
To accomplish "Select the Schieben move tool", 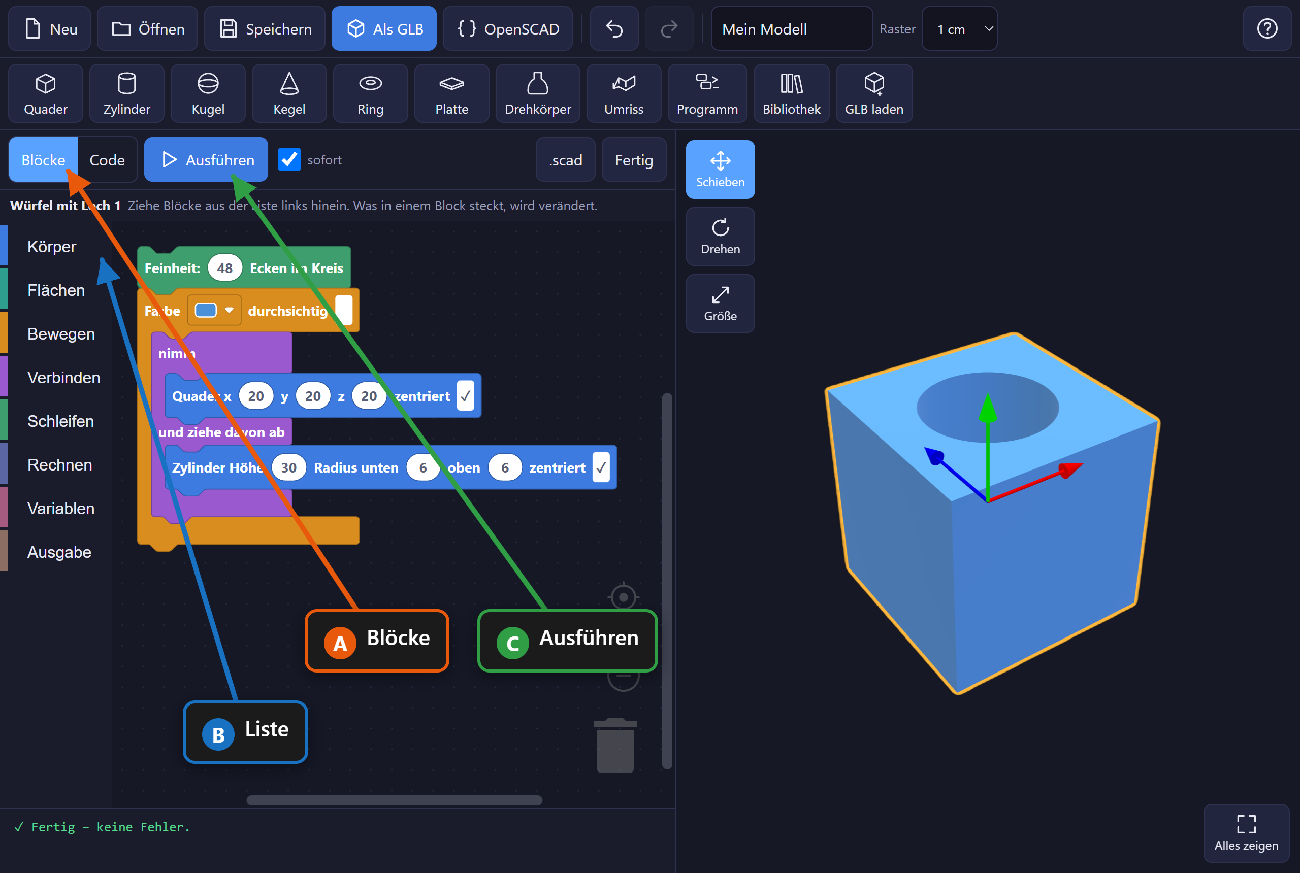I will pyautogui.click(x=721, y=170).
